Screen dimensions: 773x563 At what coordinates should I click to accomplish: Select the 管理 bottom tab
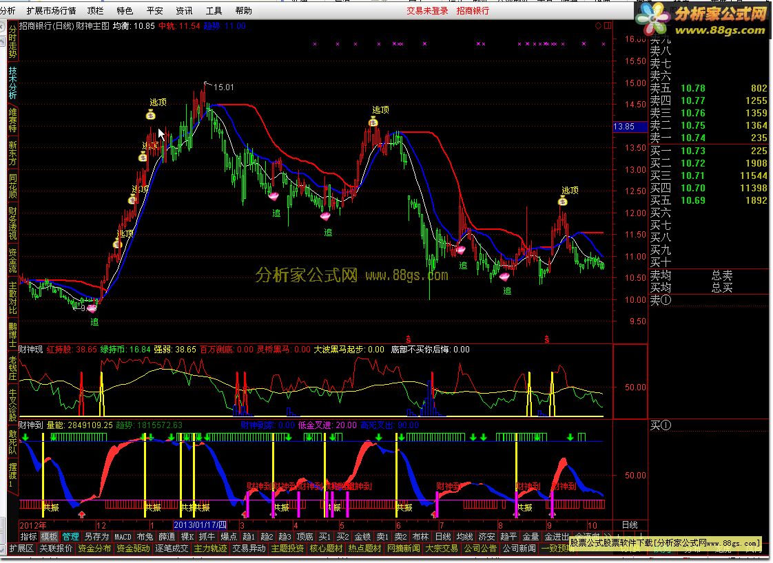click(x=70, y=537)
